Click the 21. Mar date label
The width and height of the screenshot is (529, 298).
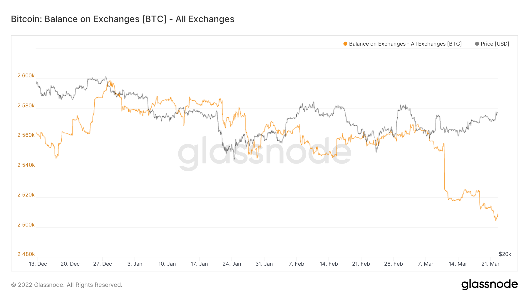[x=490, y=264]
